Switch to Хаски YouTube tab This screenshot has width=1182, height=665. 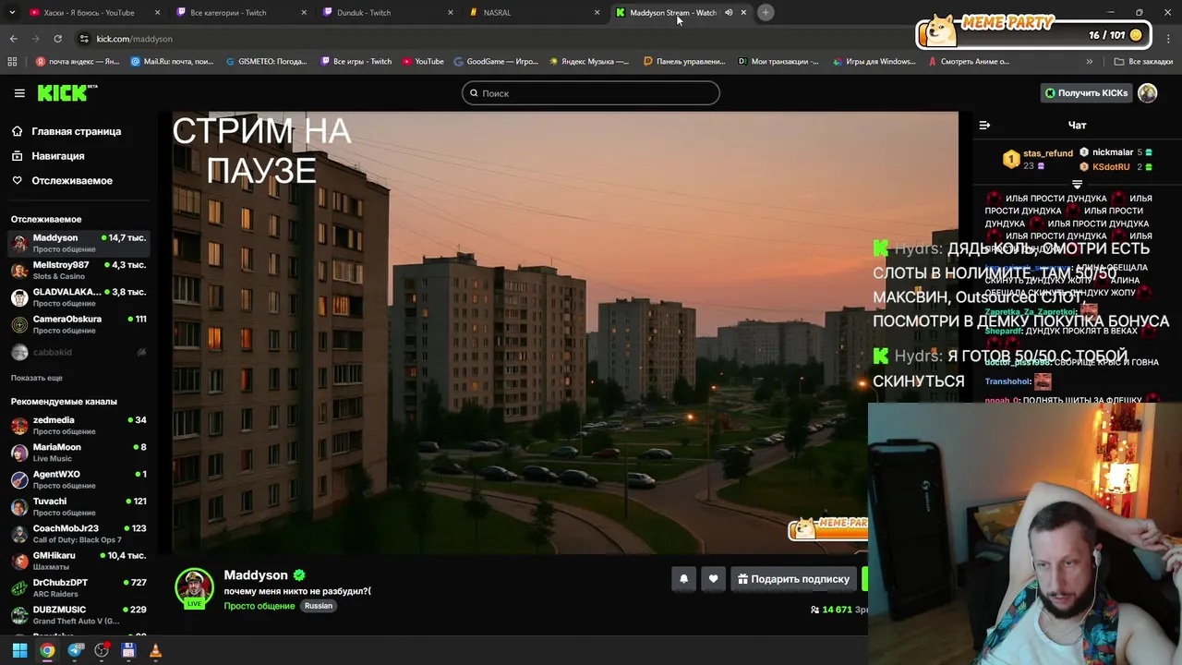[x=92, y=13]
